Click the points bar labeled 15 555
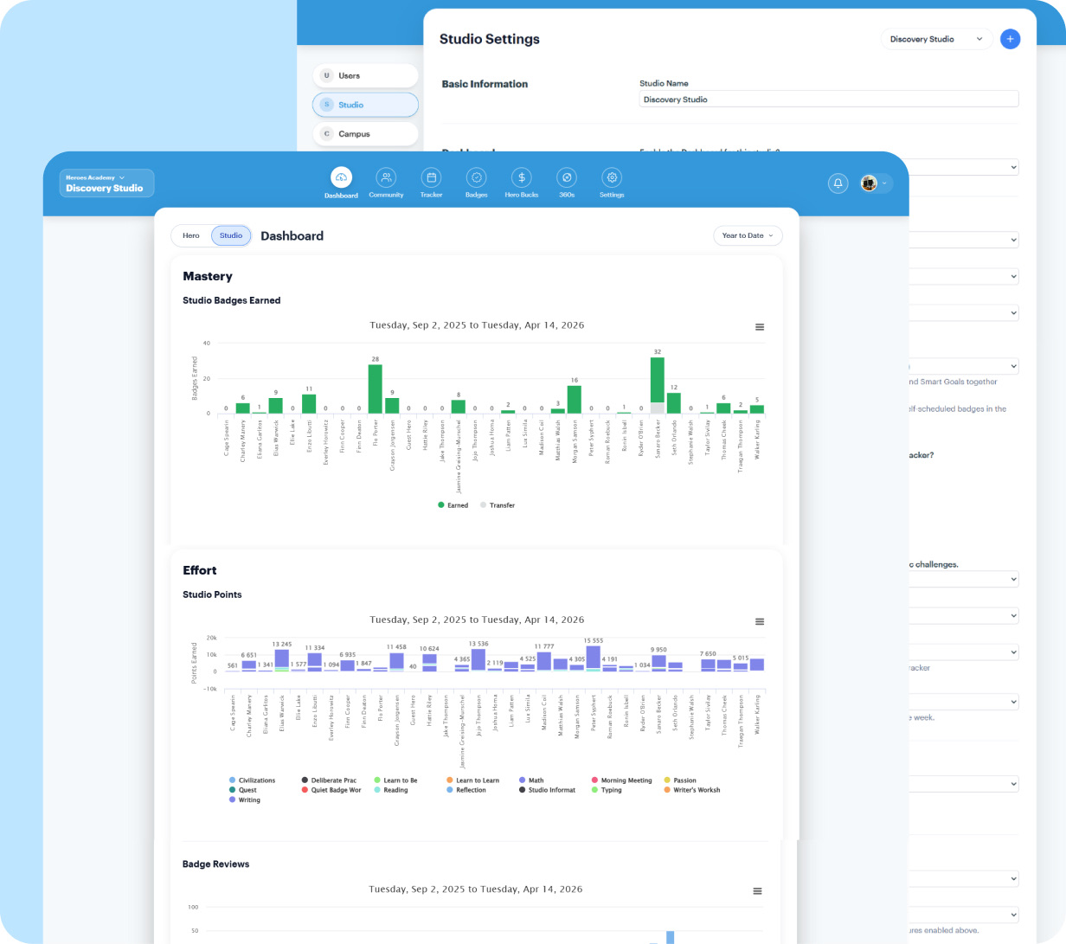 coord(594,658)
